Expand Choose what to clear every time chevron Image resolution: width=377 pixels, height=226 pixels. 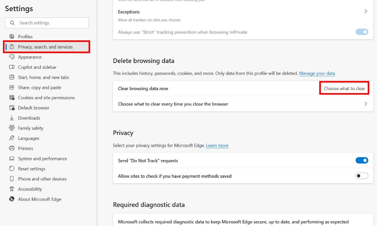coord(366,104)
